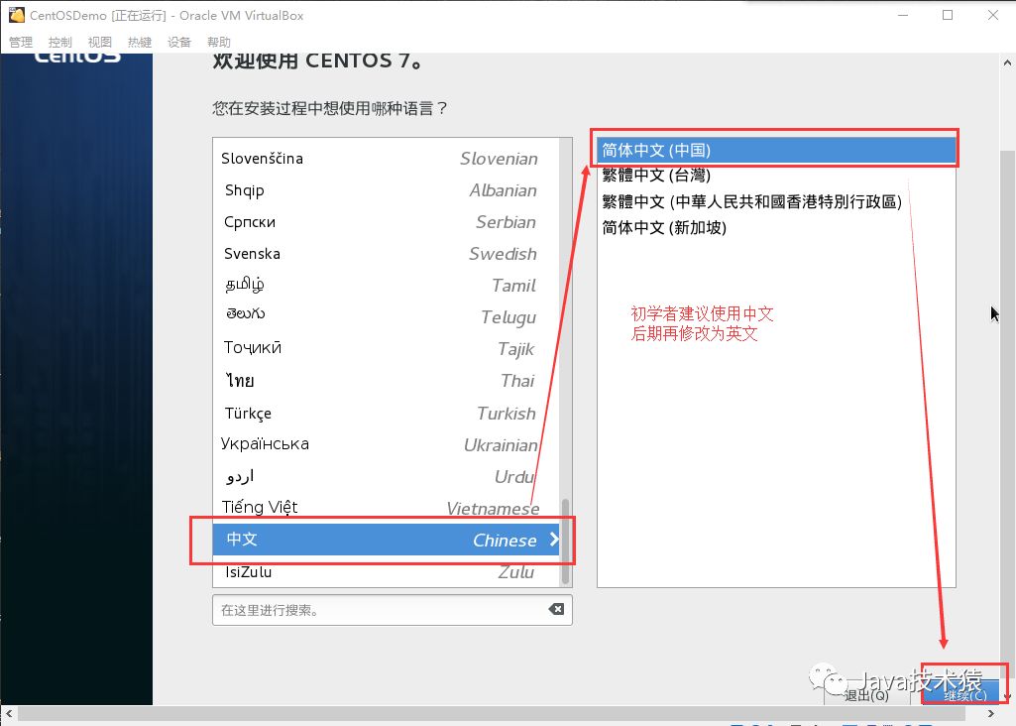1016x726 pixels.
Task: Clear search with the backspace icon
Action: click(x=556, y=609)
